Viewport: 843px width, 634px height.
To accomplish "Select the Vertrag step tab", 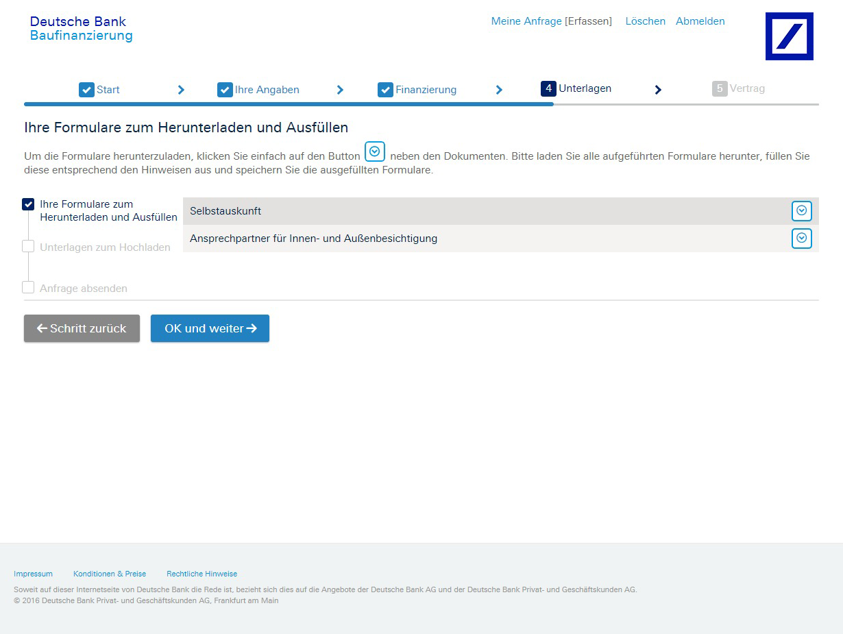I will click(x=739, y=88).
